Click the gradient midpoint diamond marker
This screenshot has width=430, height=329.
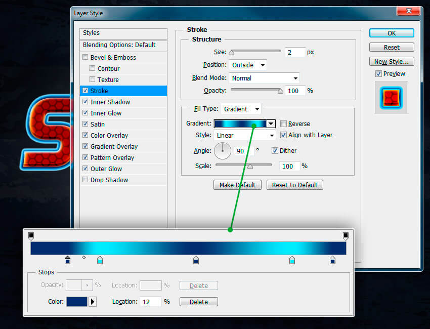coord(84,258)
